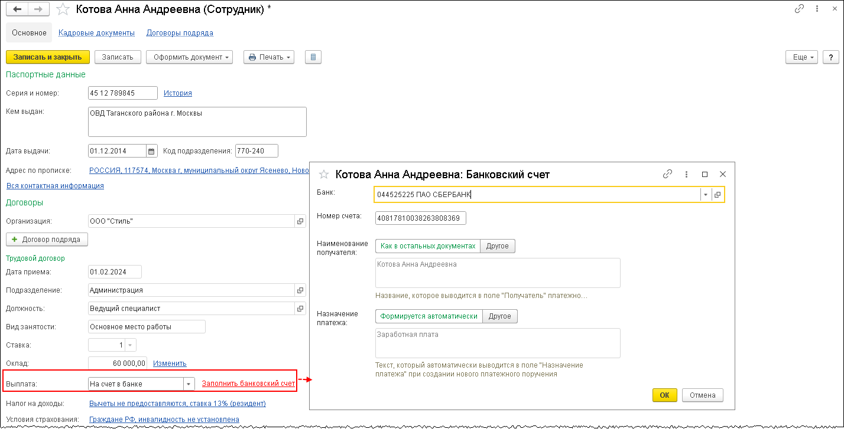Go forward with the right arrow button
Screen dimensions: 844x429
[x=38, y=9]
